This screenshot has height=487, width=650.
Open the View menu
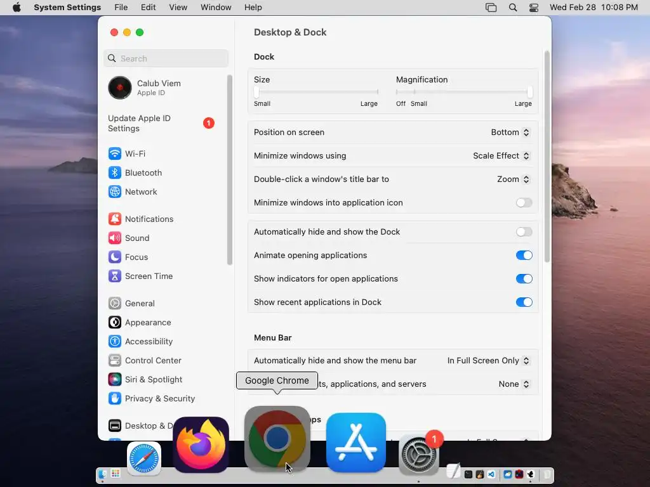[x=178, y=8]
